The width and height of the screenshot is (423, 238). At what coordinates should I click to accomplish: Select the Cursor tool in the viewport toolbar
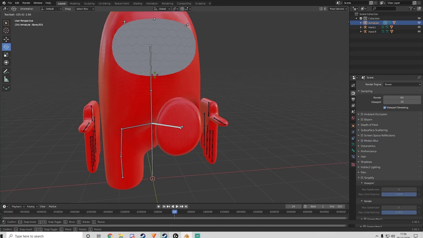click(6, 30)
